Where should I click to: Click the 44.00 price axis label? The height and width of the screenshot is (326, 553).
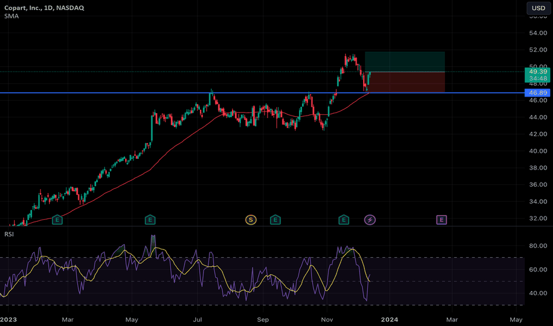click(538, 117)
